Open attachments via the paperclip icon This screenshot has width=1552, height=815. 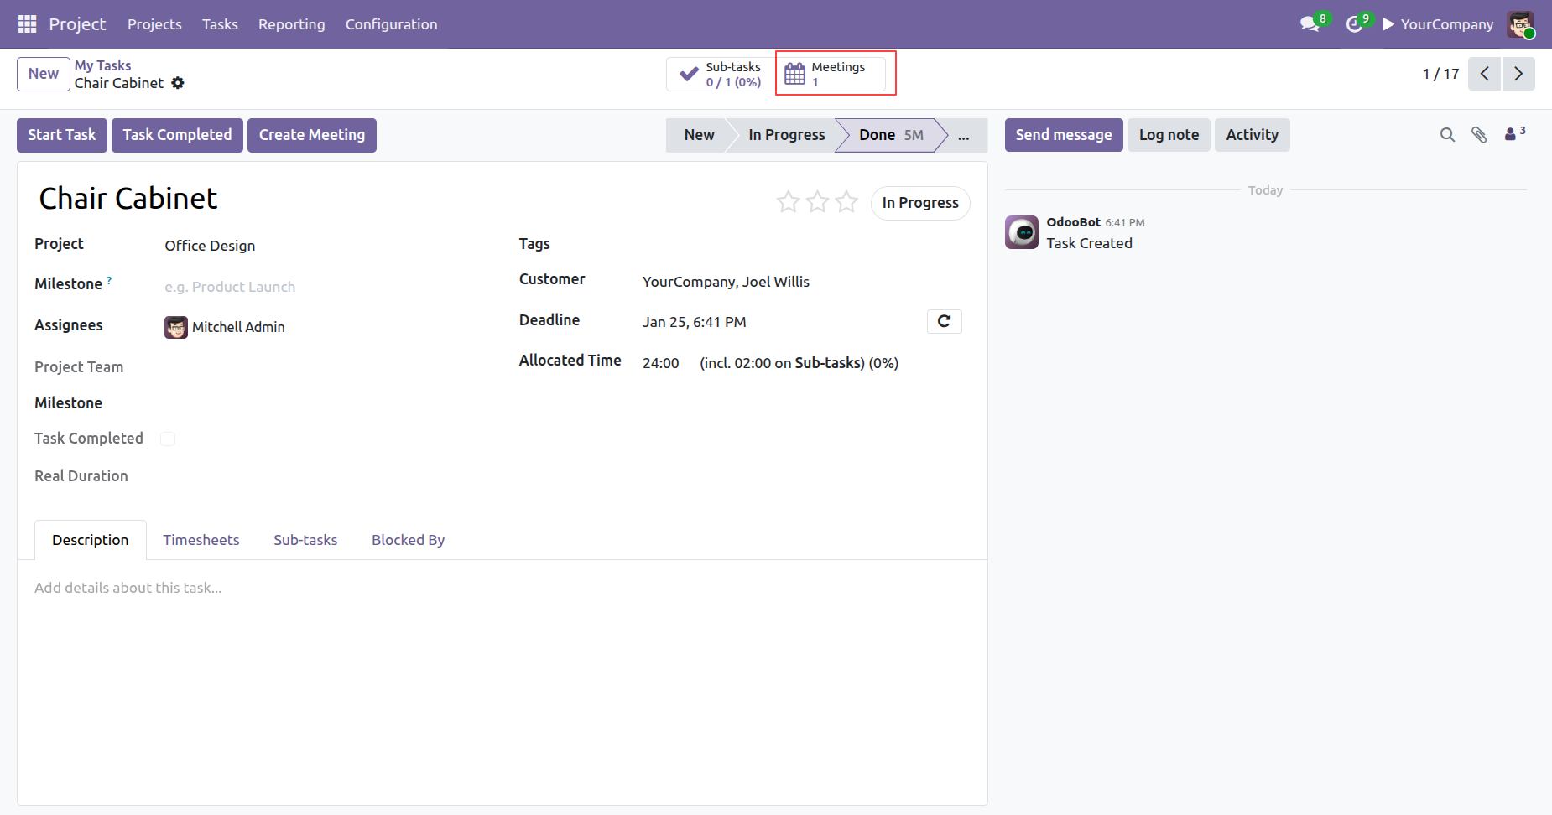1479,135
